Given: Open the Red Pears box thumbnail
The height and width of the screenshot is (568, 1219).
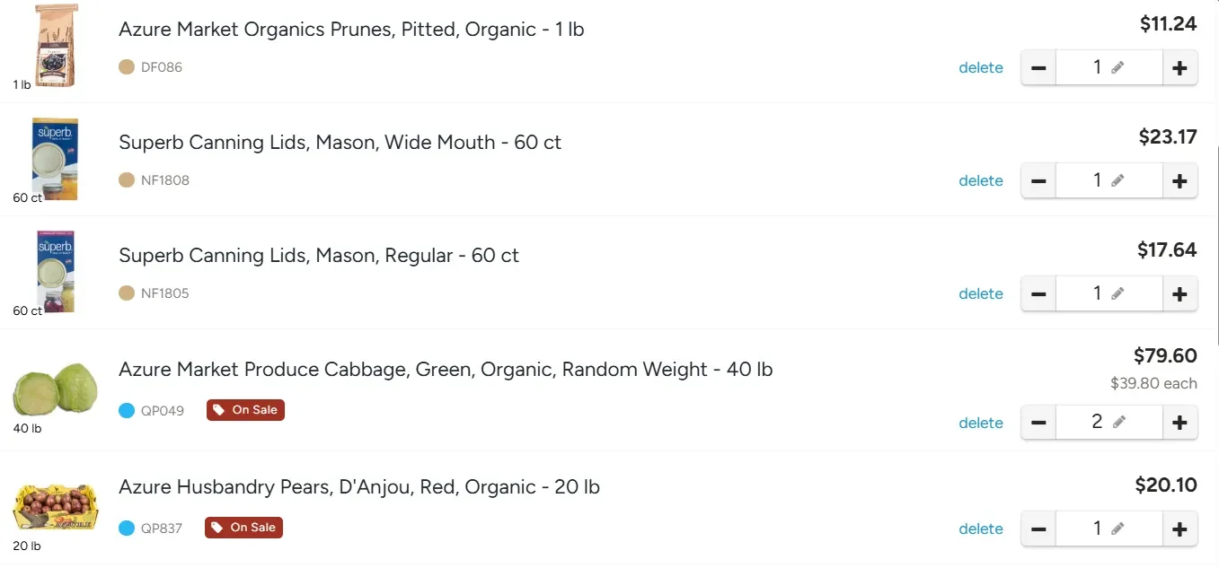Looking at the screenshot, I should click(x=56, y=507).
